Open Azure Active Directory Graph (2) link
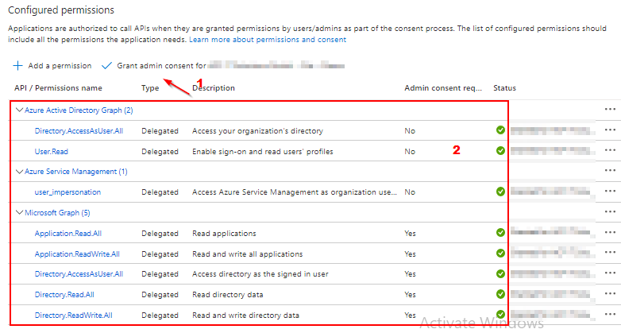The image size is (621, 333). tap(79, 110)
